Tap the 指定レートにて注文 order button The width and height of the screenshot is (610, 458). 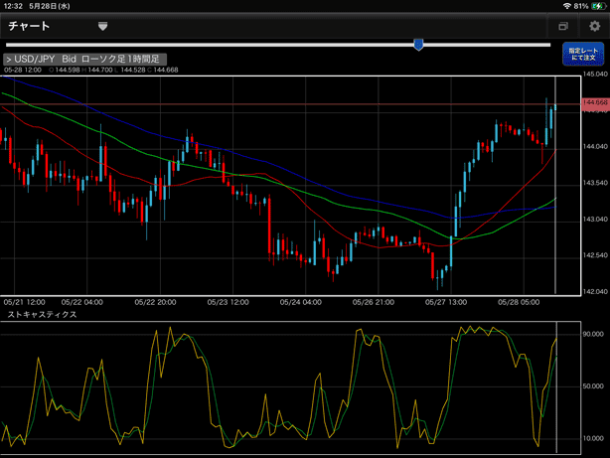pos(583,54)
